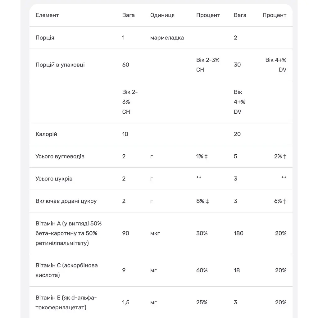Image resolution: width=318 pixels, height=318 pixels.
Task: Click the Вітамін A row description
Action: (69, 233)
